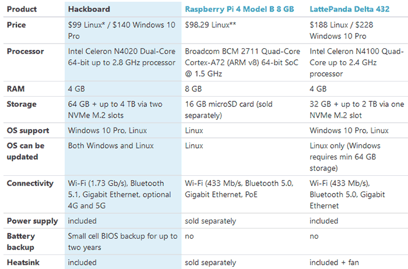Viewport: 408px width, 269px height.
Task: Select the OS support row label
Action: [28, 130]
